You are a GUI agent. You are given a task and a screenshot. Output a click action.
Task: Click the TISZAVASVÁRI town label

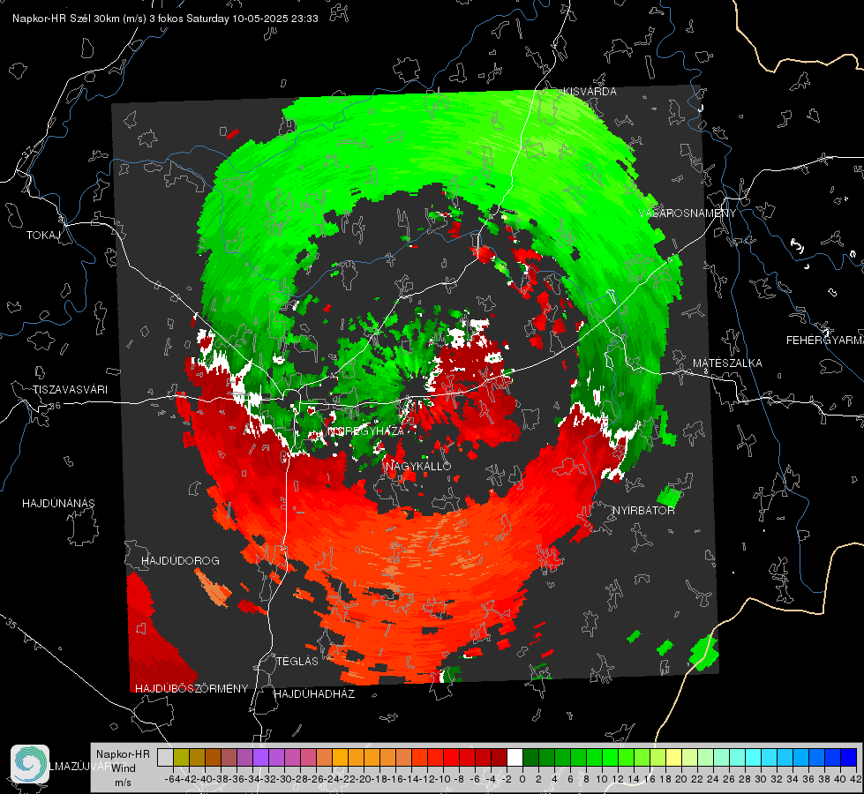pos(70,390)
